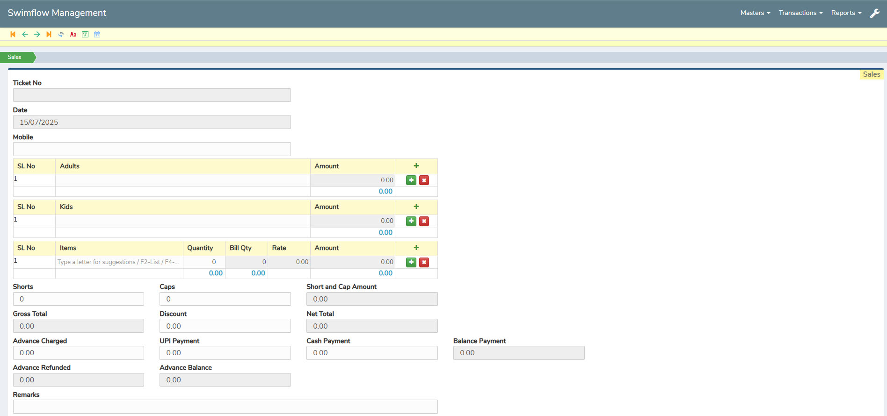Viewport: 887px width, 416px height.
Task: Expand the Masters dropdown menu
Action: pos(755,13)
